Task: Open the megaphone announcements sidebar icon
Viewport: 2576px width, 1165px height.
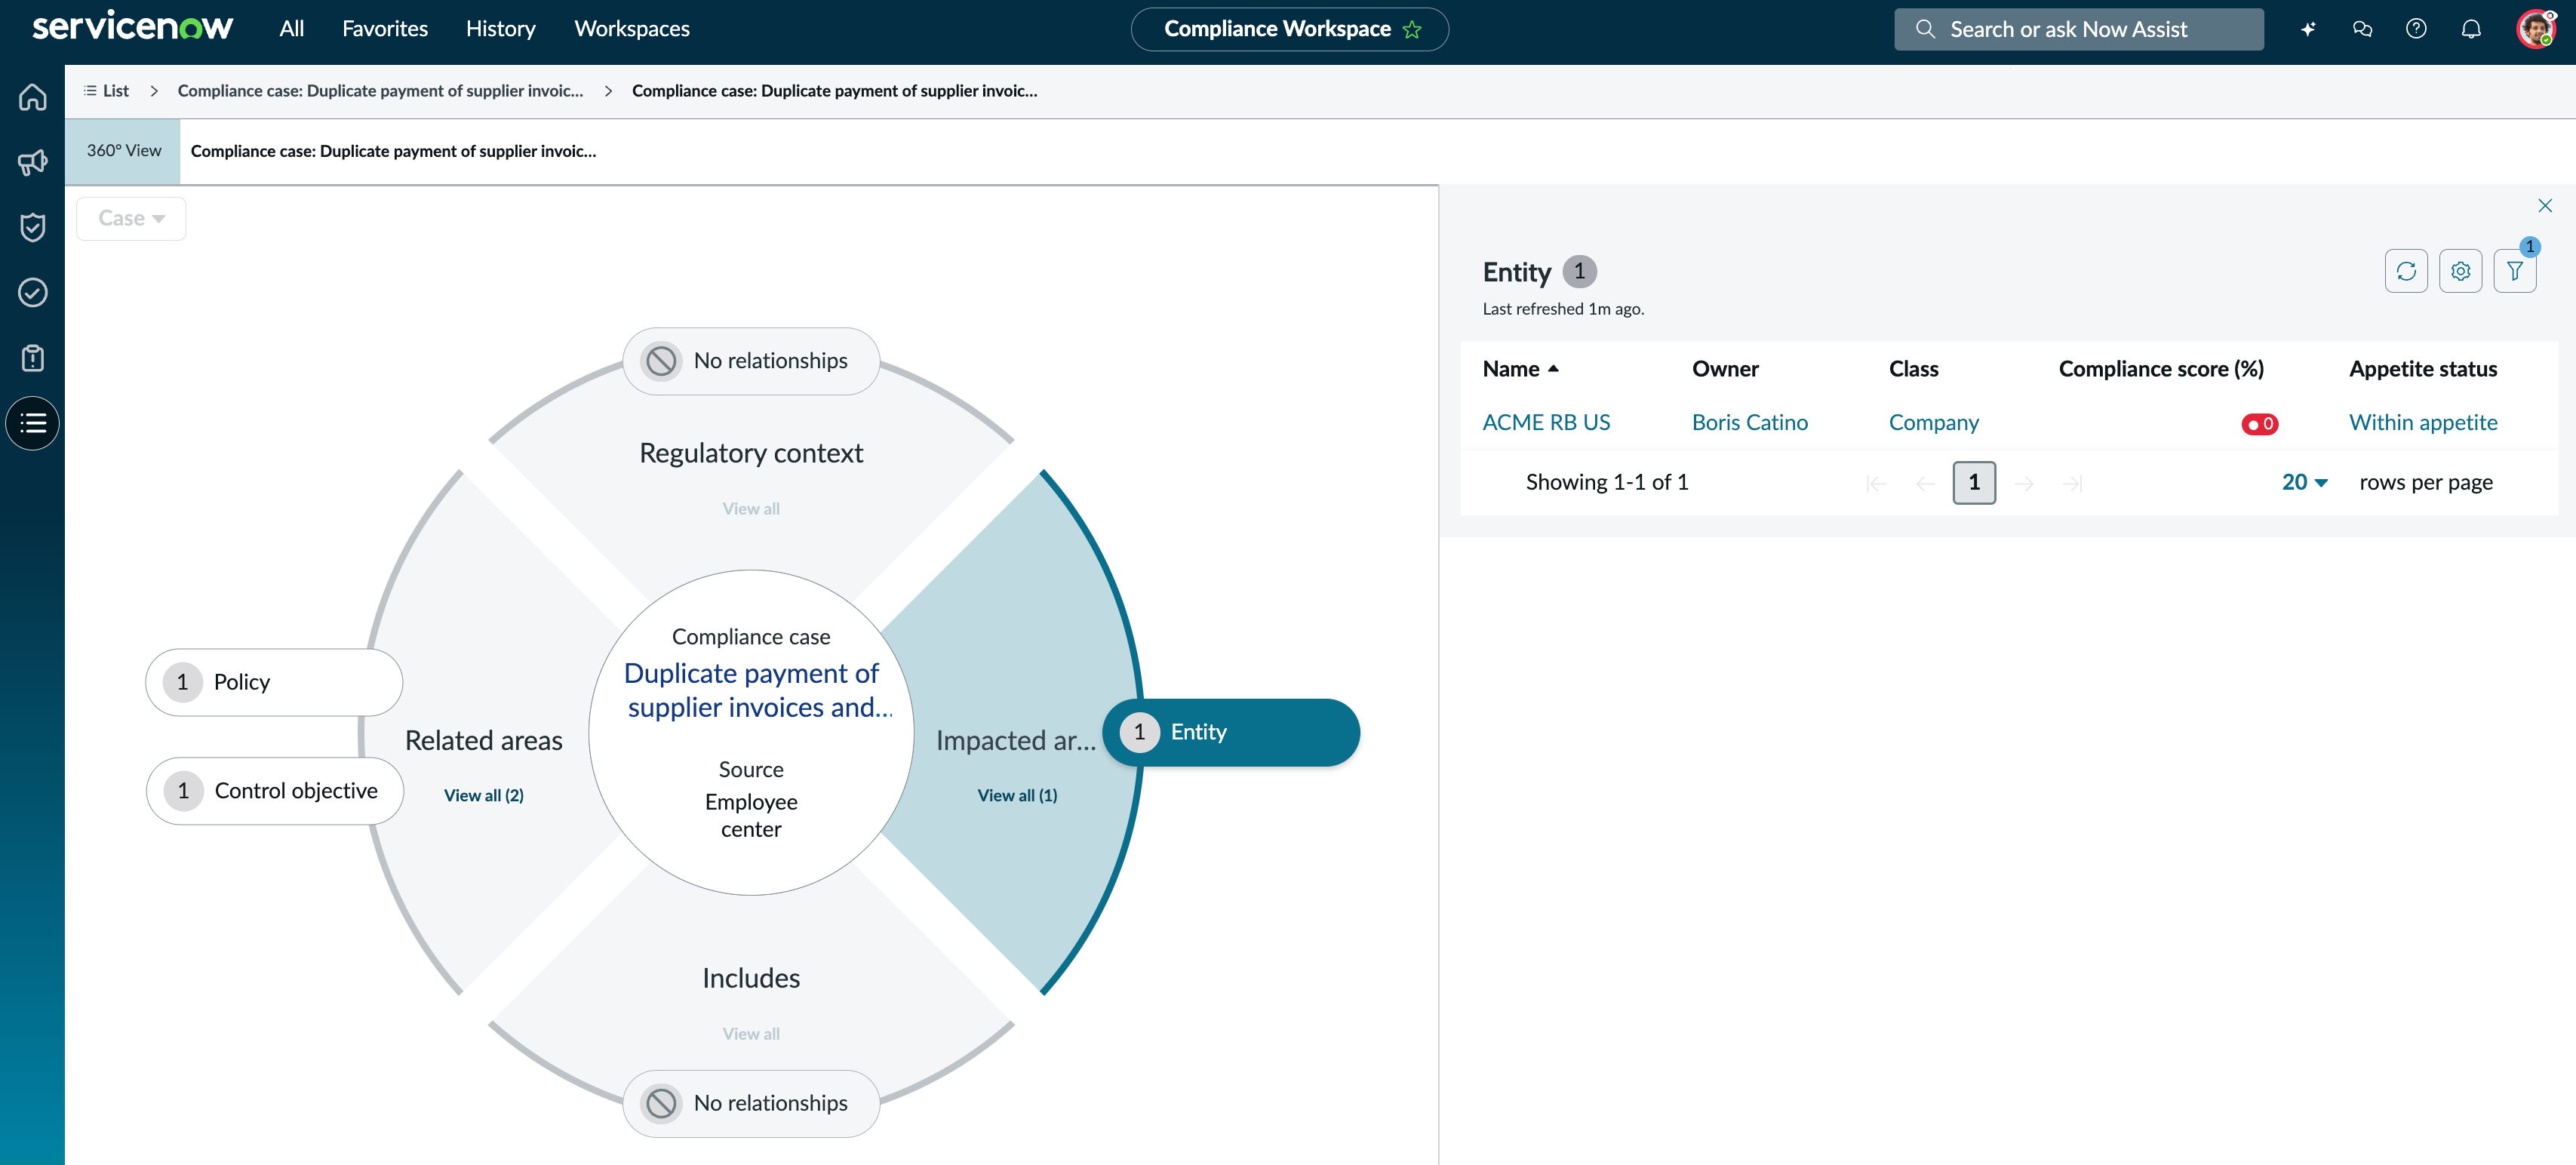Action: [x=33, y=162]
